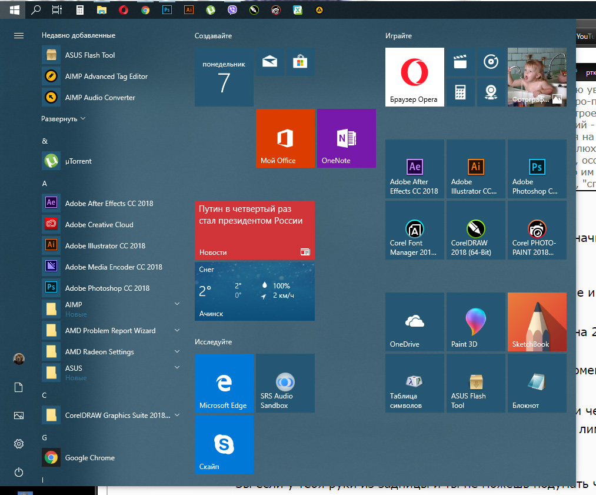Open the Documents sidebar icon
The height and width of the screenshot is (495, 596).
coord(19,387)
